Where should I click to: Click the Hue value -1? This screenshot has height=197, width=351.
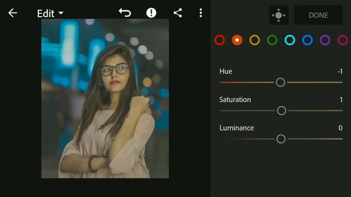coord(340,72)
